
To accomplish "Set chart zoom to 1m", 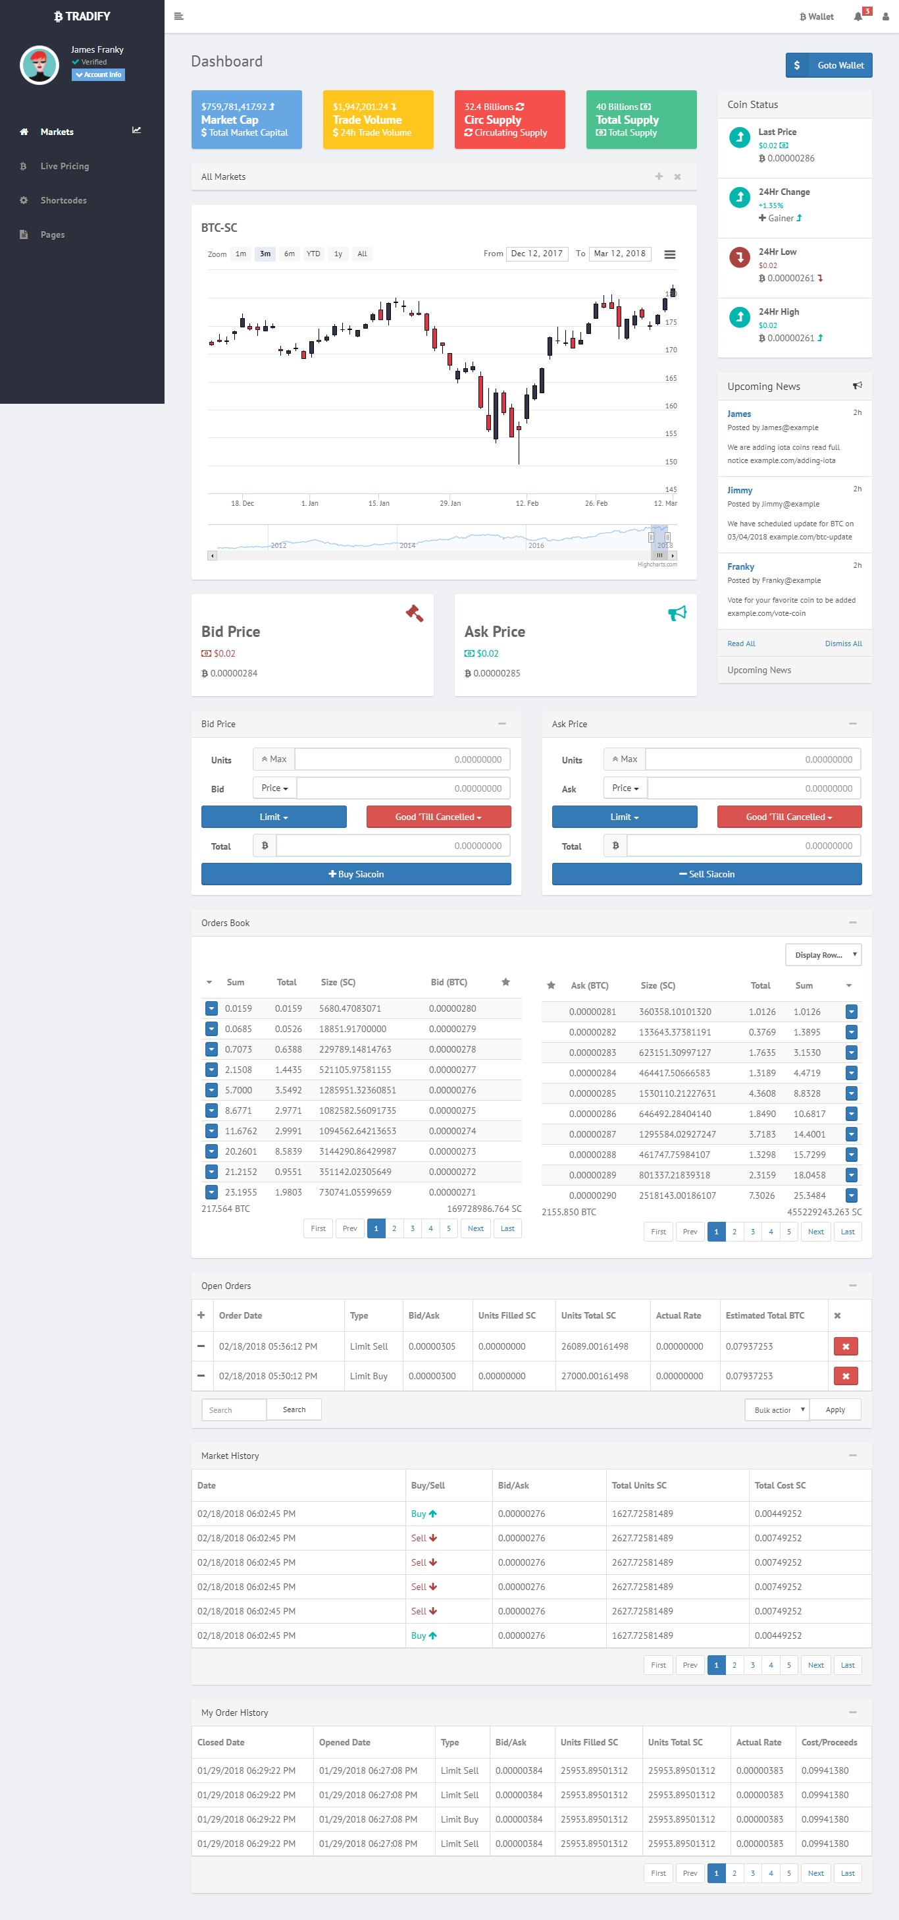I will pyautogui.click(x=241, y=254).
